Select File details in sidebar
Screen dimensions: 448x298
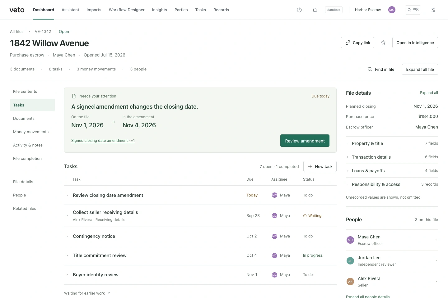[x=32, y=182]
